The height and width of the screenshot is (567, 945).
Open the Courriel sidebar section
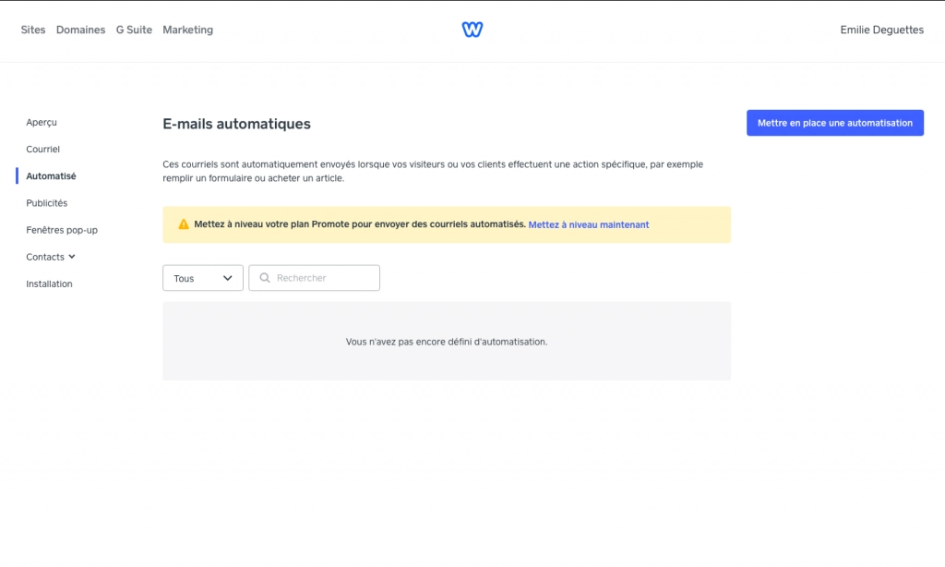pos(42,149)
